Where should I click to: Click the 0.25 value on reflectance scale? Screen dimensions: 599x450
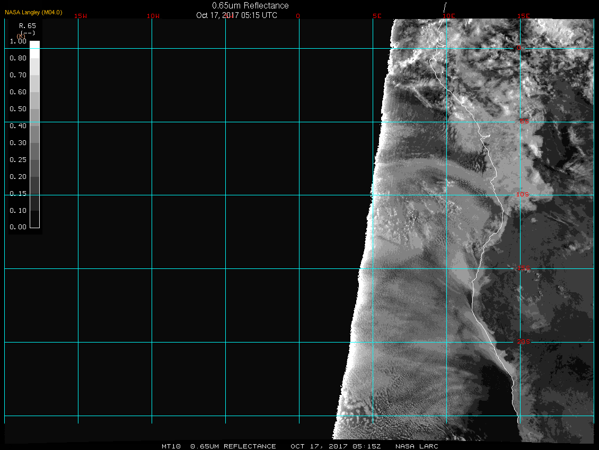pos(18,159)
